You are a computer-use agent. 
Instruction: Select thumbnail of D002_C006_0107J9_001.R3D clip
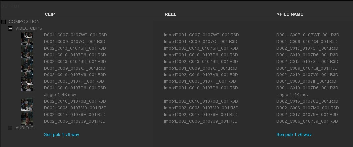[x=27, y=121]
